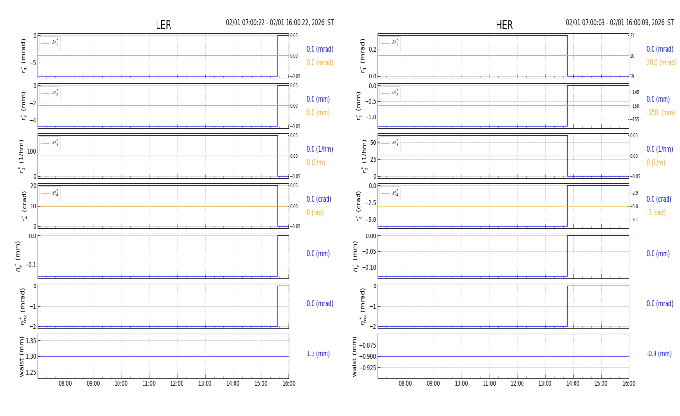Click blue 0.0 (1/hm) value beside LER r3* plot
Image resolution: width=680 pixels, height=416 pixels.
coord(320,149)
